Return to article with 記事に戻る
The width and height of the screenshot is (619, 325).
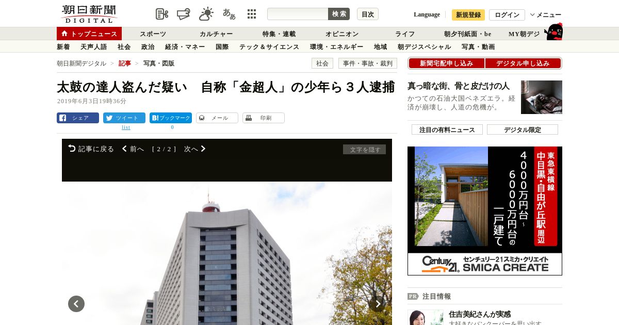pyautogui.click(x=91, y=149)
